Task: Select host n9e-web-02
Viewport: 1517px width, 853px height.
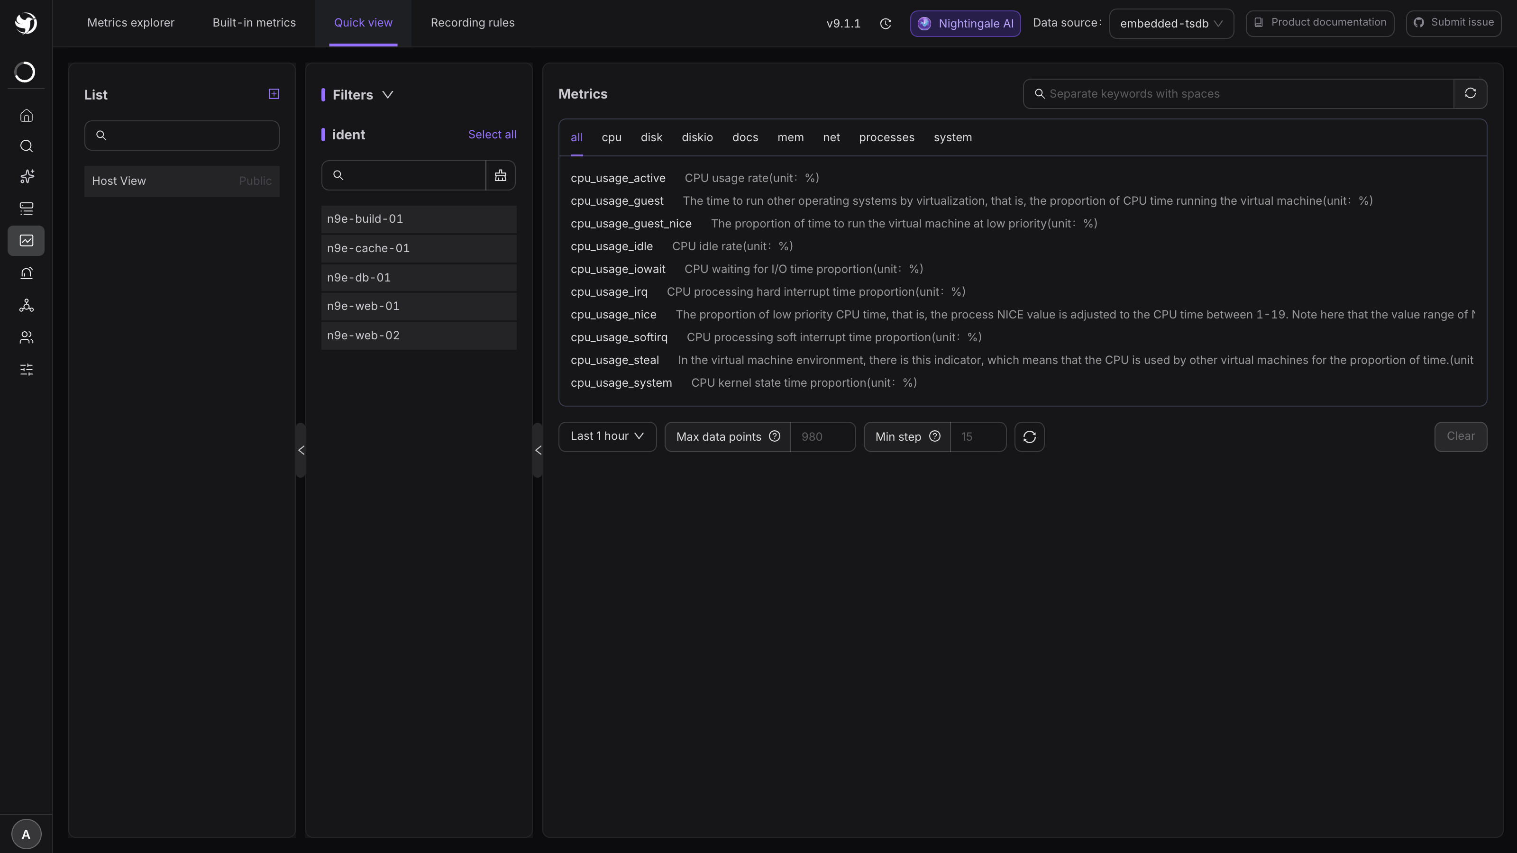Action: click(x=419, y=336)
